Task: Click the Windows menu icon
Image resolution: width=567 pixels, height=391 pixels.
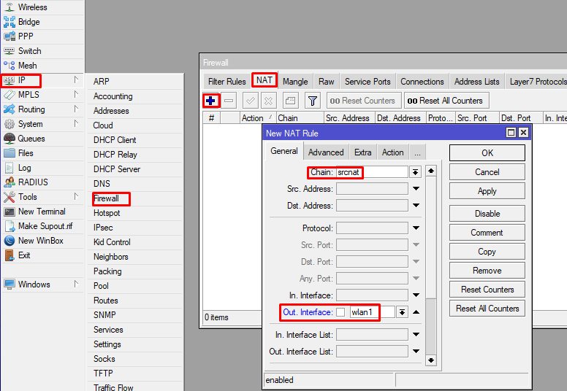Action: (9, 284)
